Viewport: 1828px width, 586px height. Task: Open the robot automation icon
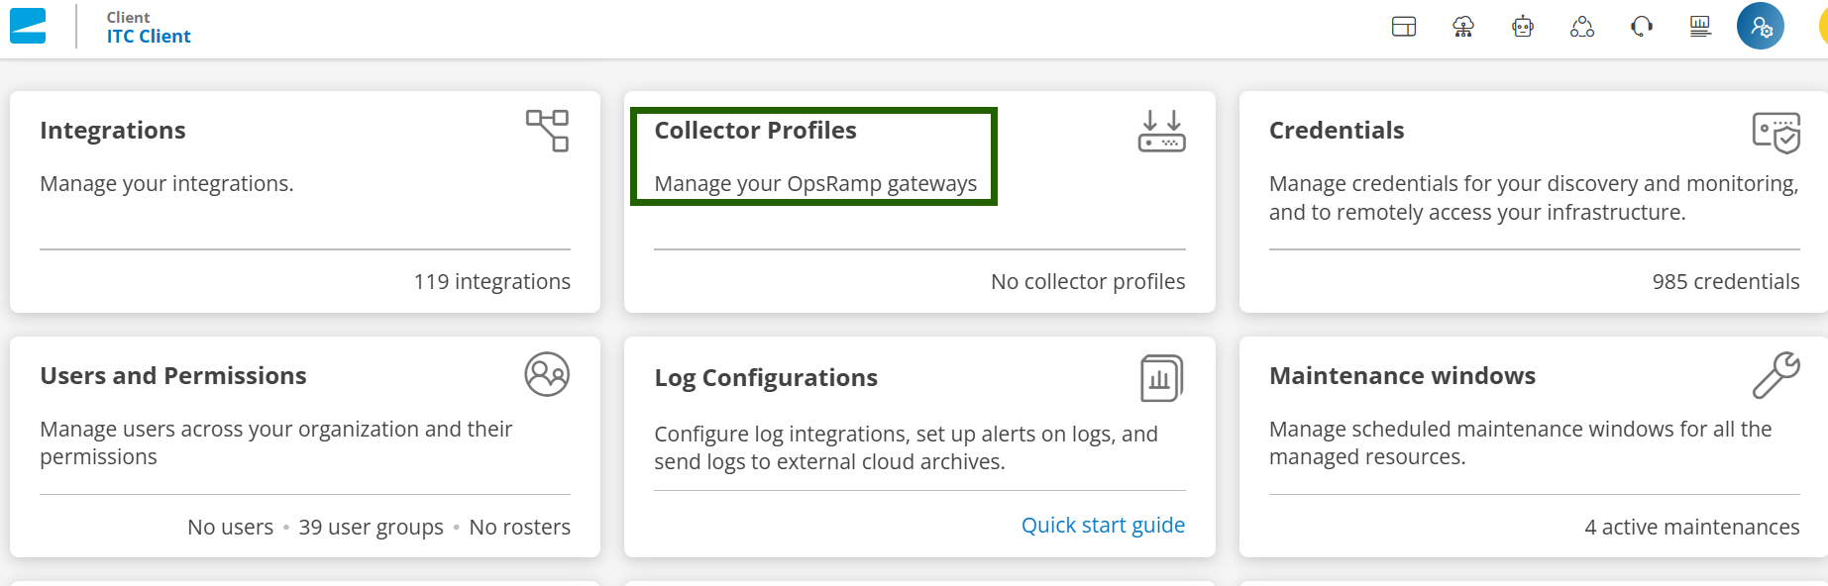(x=1523, y=27)
